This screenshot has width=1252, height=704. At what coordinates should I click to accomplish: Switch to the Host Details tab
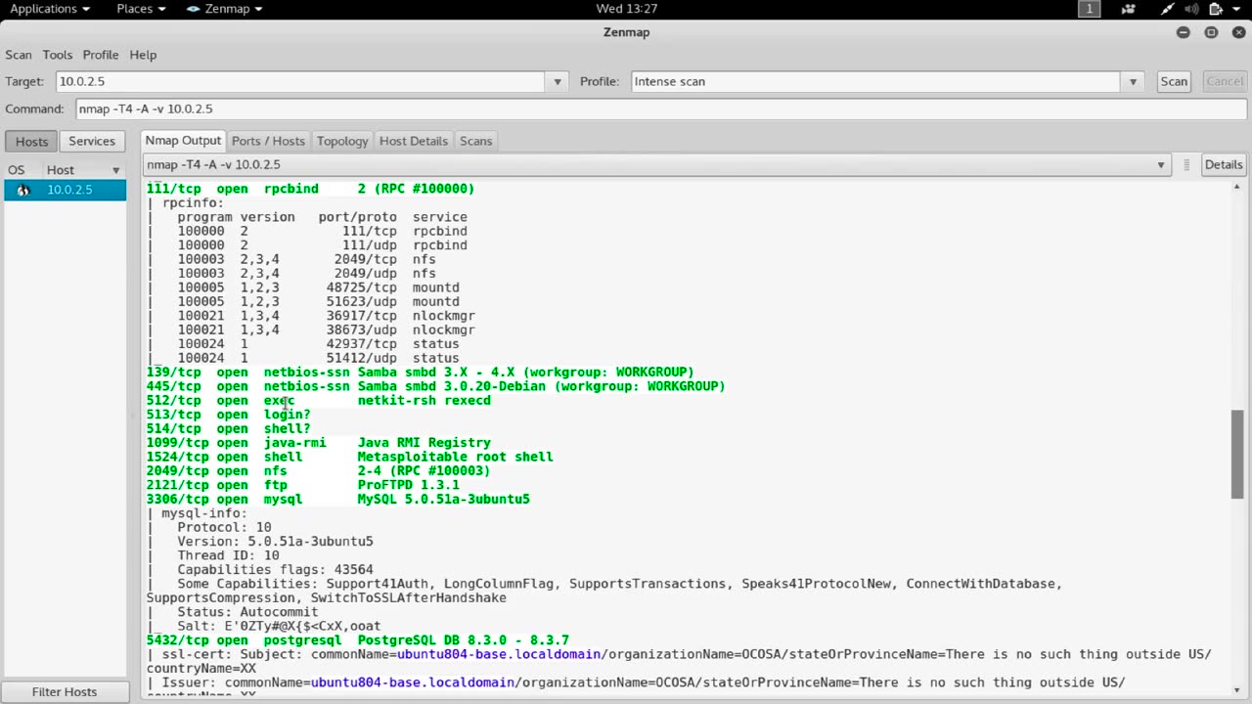[x=414, y=141]
